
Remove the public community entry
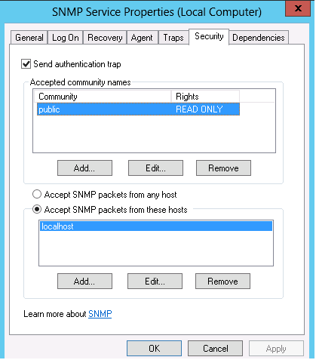click(223, 168)
